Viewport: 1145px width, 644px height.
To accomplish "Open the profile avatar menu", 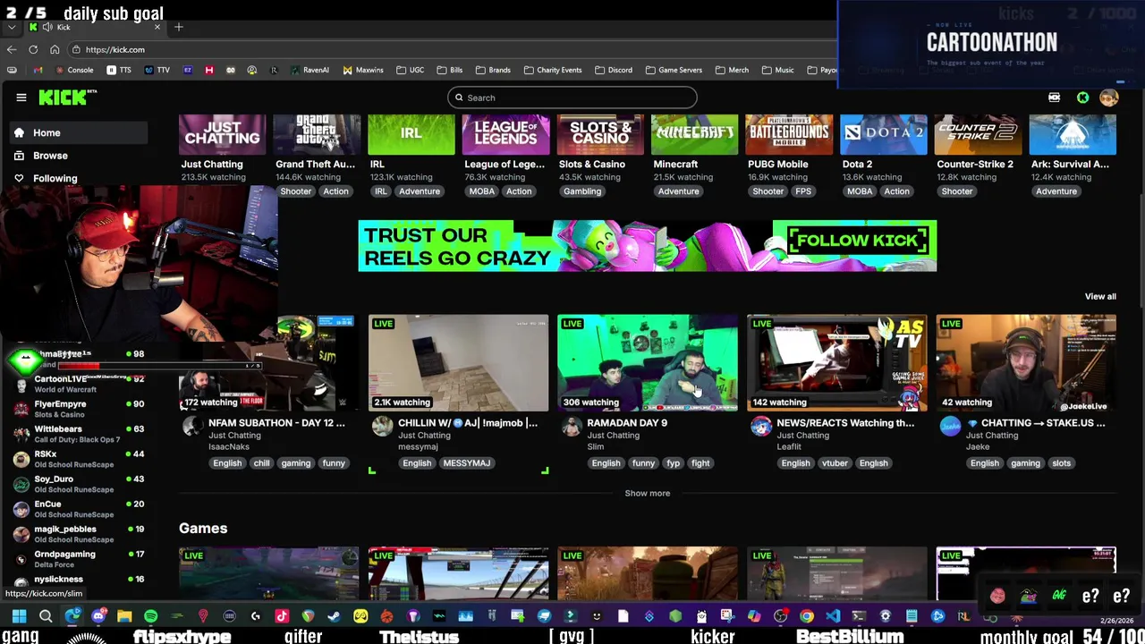I will [x=1109, y=97].
